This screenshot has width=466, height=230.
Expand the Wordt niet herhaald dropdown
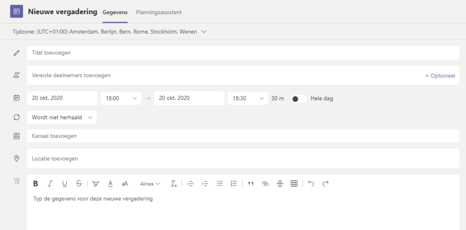[x=62, y=117]
